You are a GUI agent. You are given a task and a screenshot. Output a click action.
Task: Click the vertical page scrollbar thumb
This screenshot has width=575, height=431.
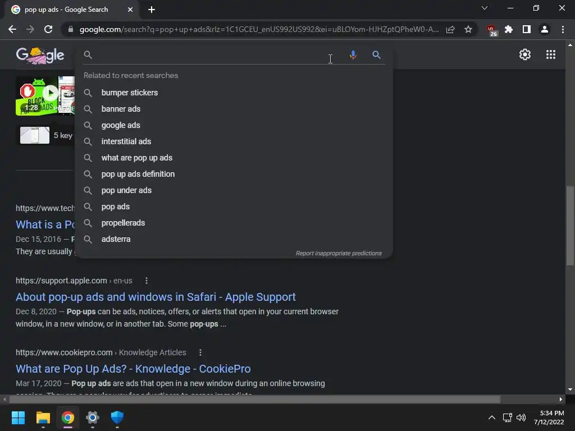click(x=570, y=226)
